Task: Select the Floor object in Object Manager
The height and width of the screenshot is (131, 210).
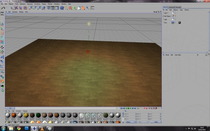Action: (x=166, y=23)
